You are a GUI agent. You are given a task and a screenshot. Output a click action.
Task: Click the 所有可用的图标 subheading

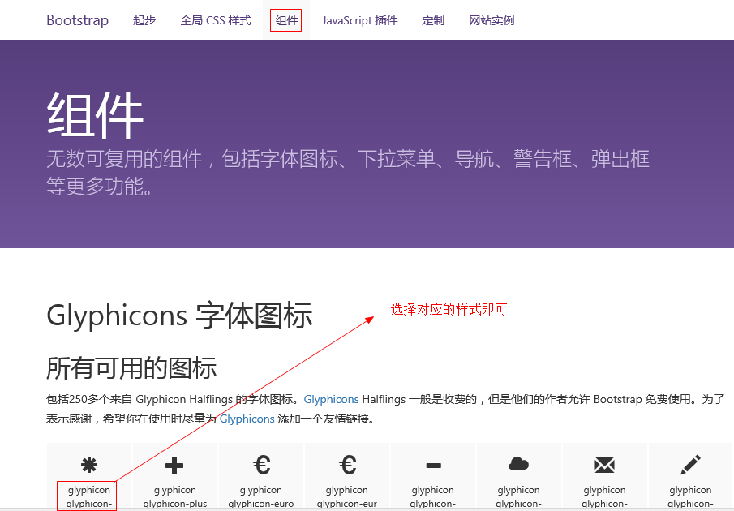(131, 367)
